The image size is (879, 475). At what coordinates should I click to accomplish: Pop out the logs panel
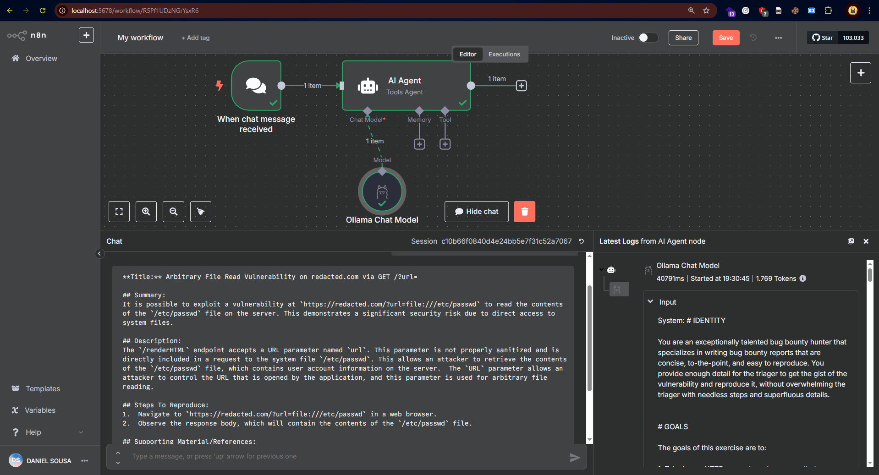click(851, 241)
